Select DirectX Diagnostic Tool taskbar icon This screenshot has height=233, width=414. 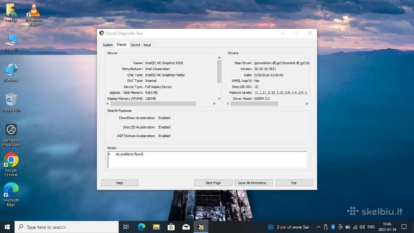(201, 227)
